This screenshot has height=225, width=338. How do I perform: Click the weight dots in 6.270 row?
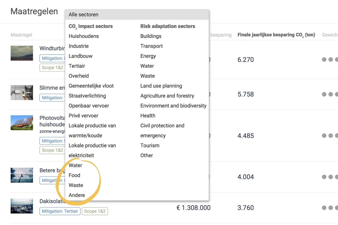point(330,60)
